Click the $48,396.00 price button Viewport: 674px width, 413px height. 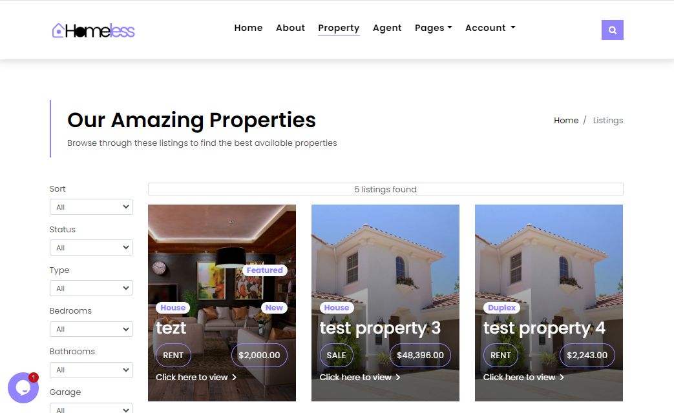pos(420,355)
